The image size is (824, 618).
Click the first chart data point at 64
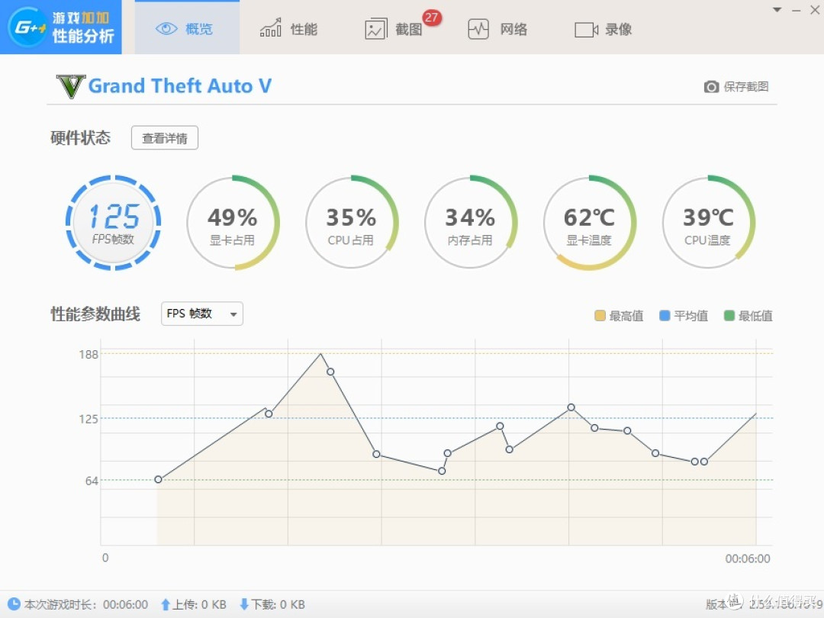point(158,479)
